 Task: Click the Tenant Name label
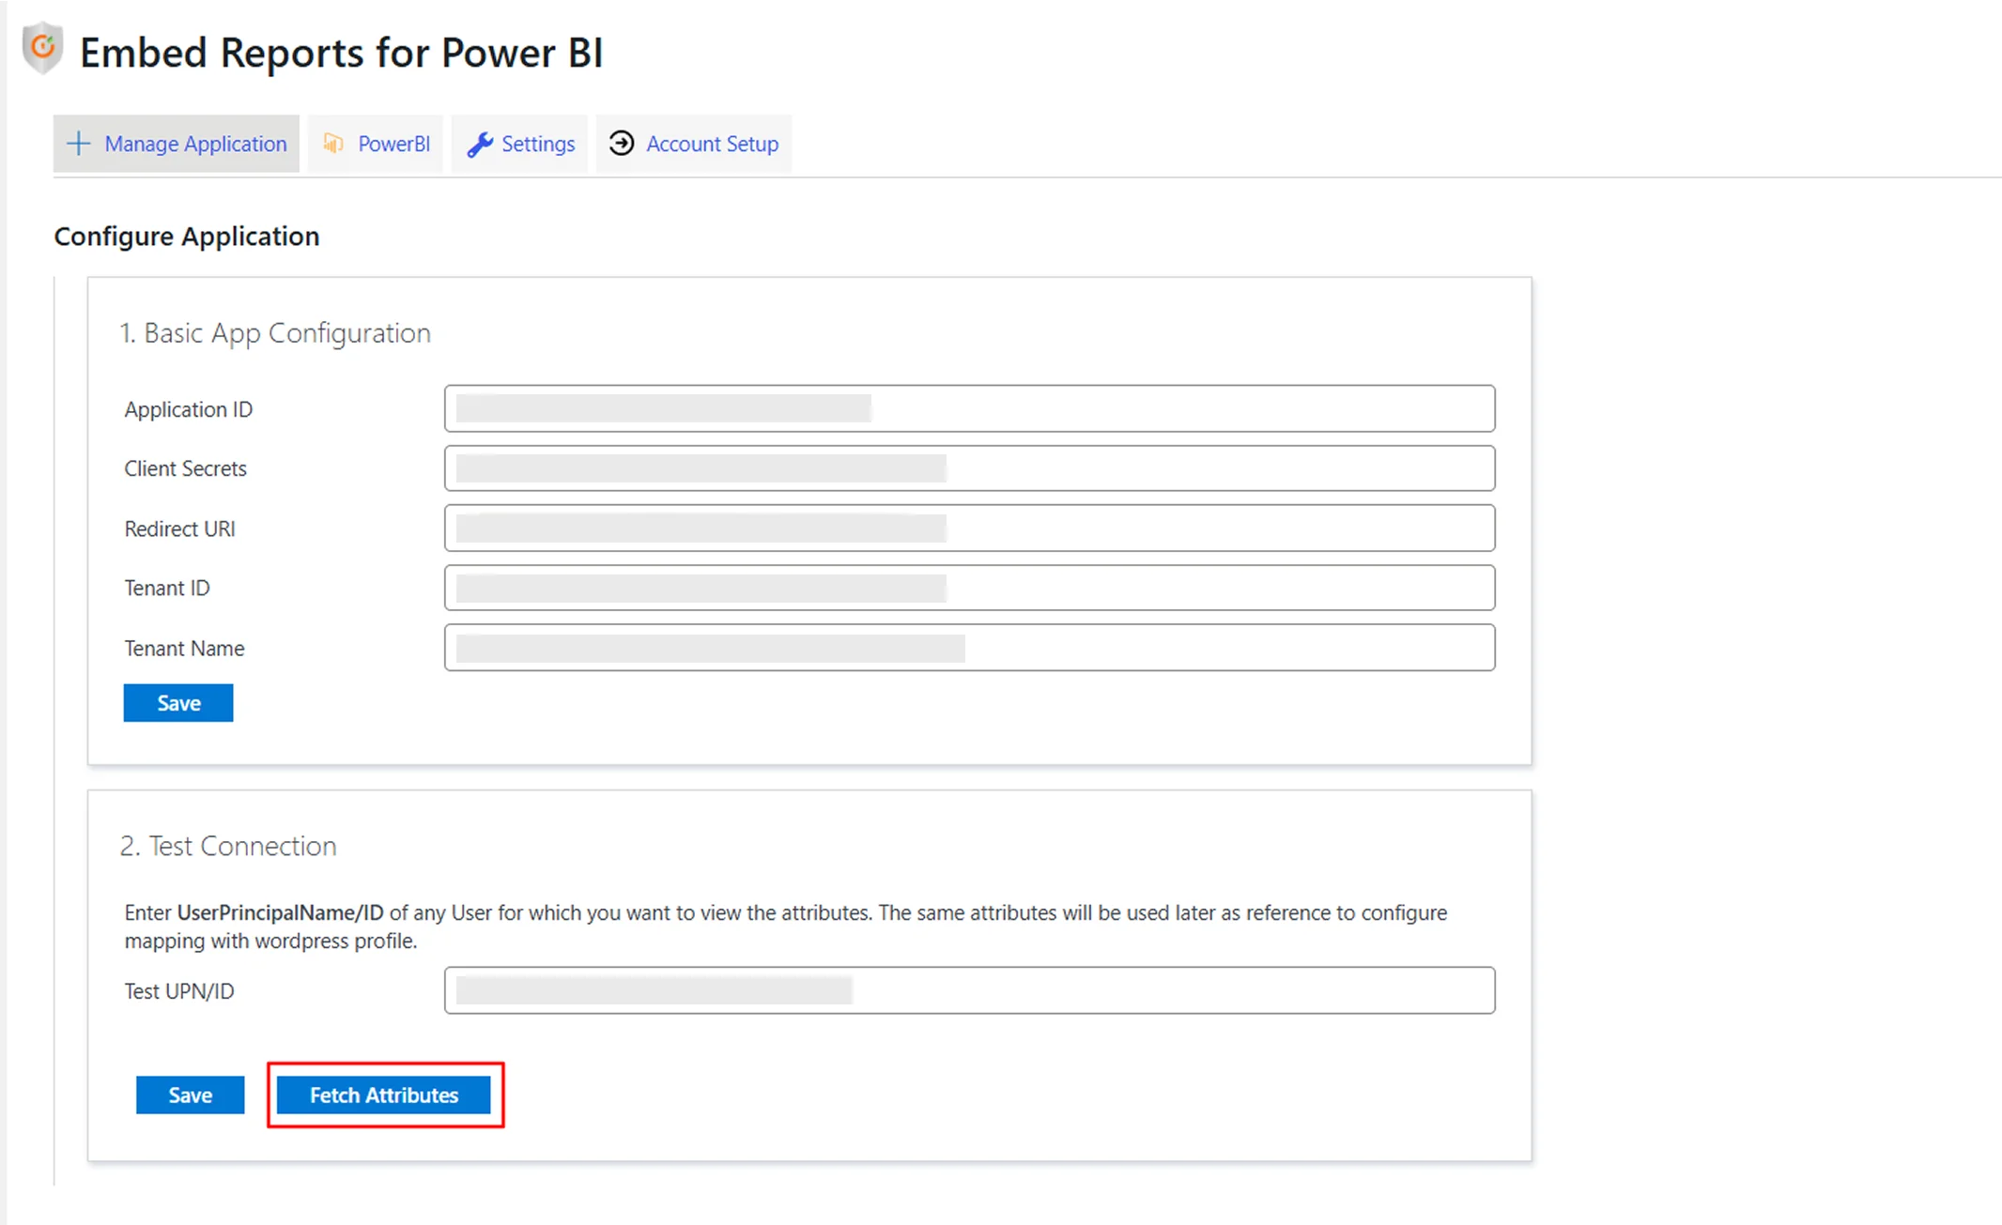coord(184,649)
